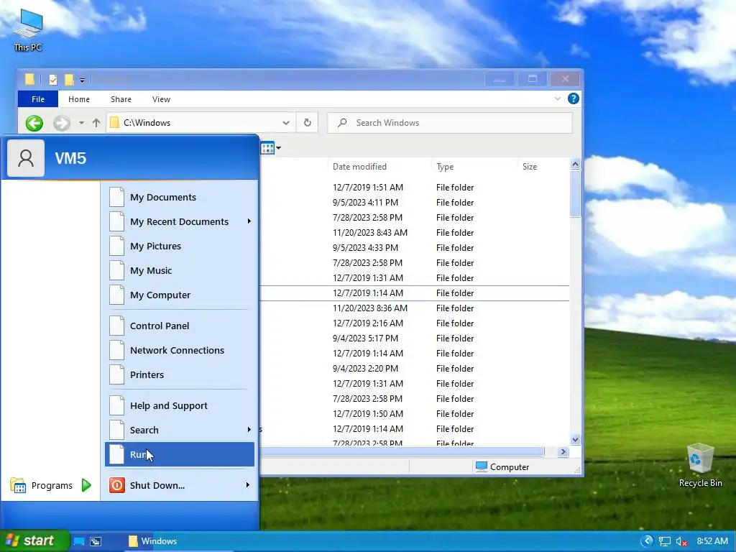Open the File ribbon tab
The width and height of the screenshot is (736, 552).
(x=38, y=99)
